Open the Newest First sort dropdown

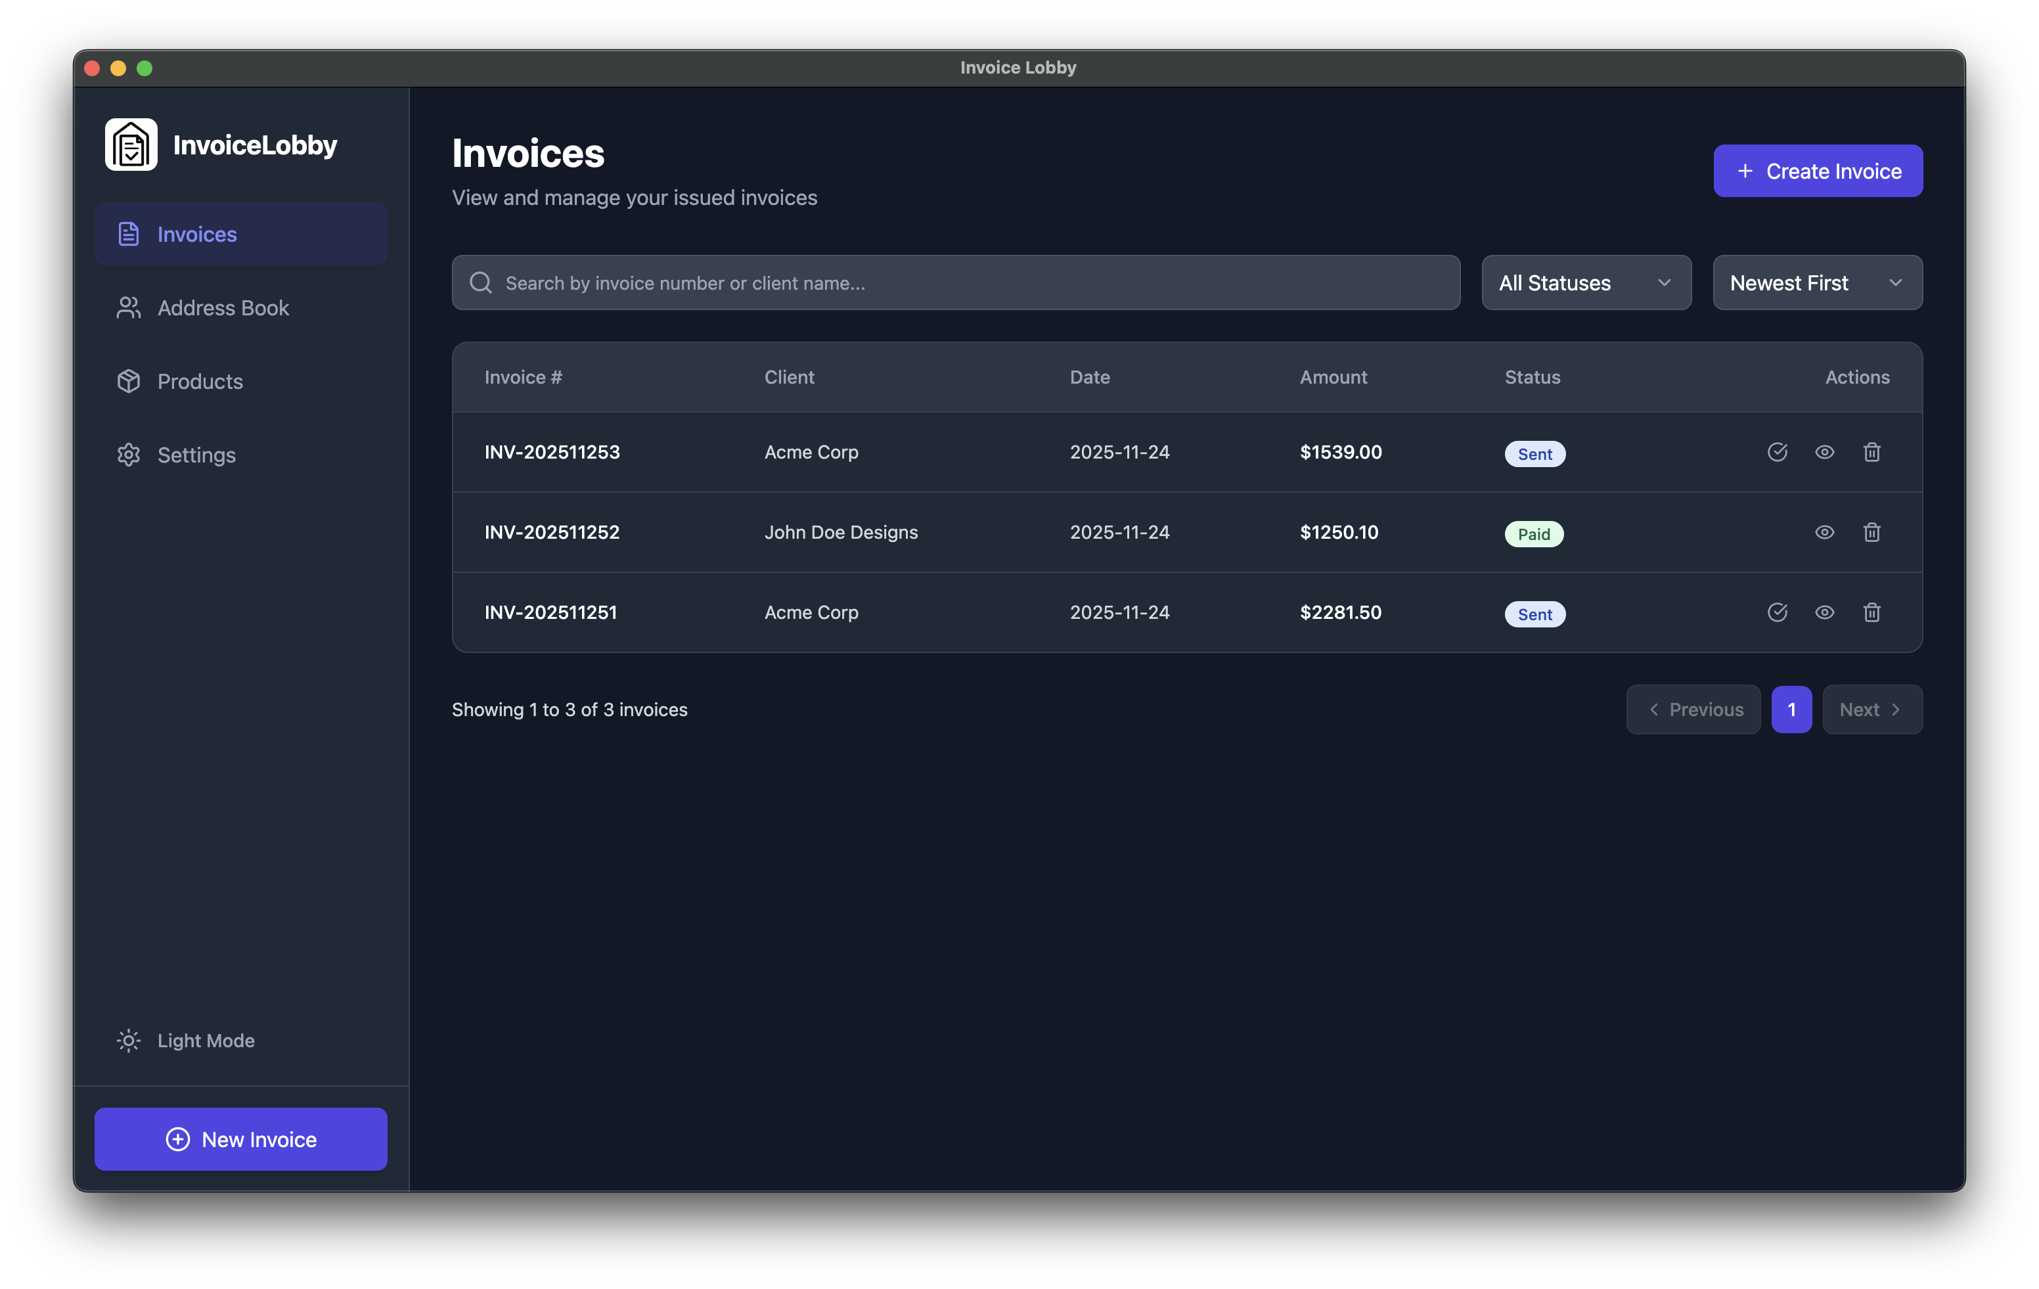(x=1817, y=282)
